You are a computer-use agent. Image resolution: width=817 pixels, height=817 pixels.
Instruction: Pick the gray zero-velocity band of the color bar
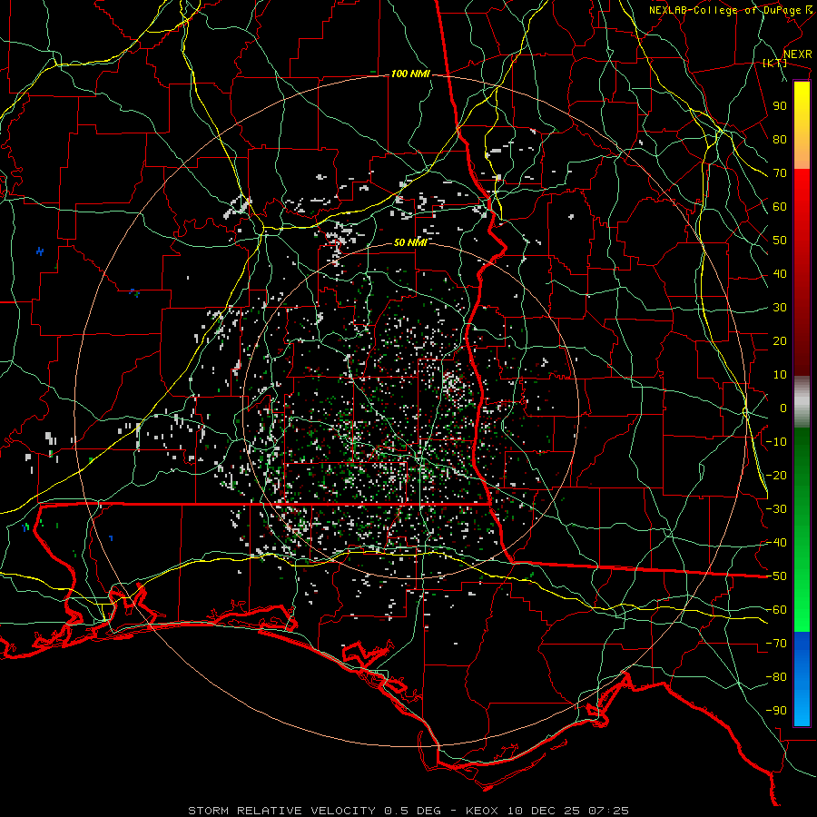[x=802, y=402]
